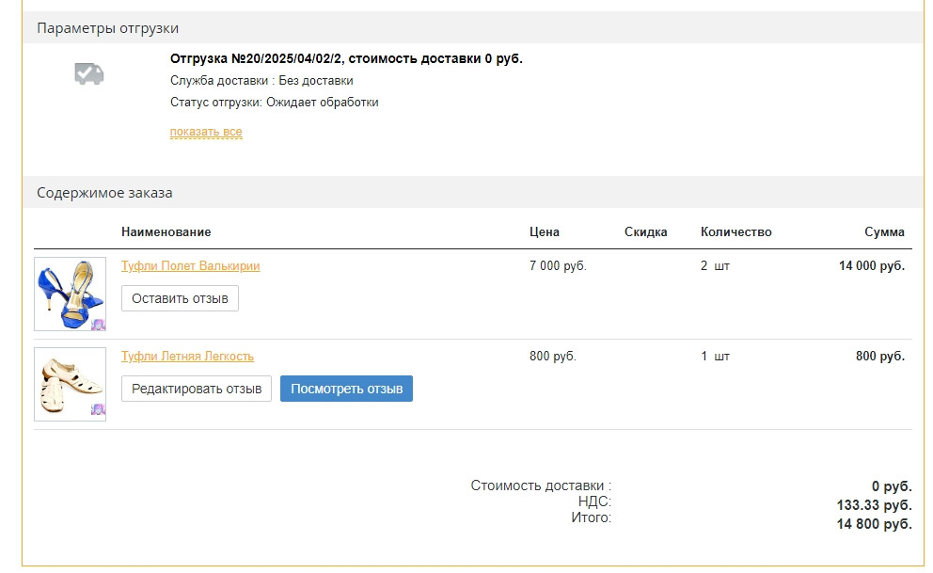
Task: Click the shipment number №20/2025/04/02/2 title
Action: 345,58
